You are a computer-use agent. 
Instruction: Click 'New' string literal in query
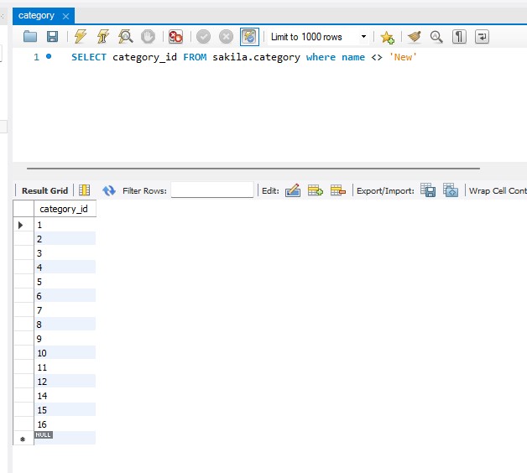click(403, 57)
